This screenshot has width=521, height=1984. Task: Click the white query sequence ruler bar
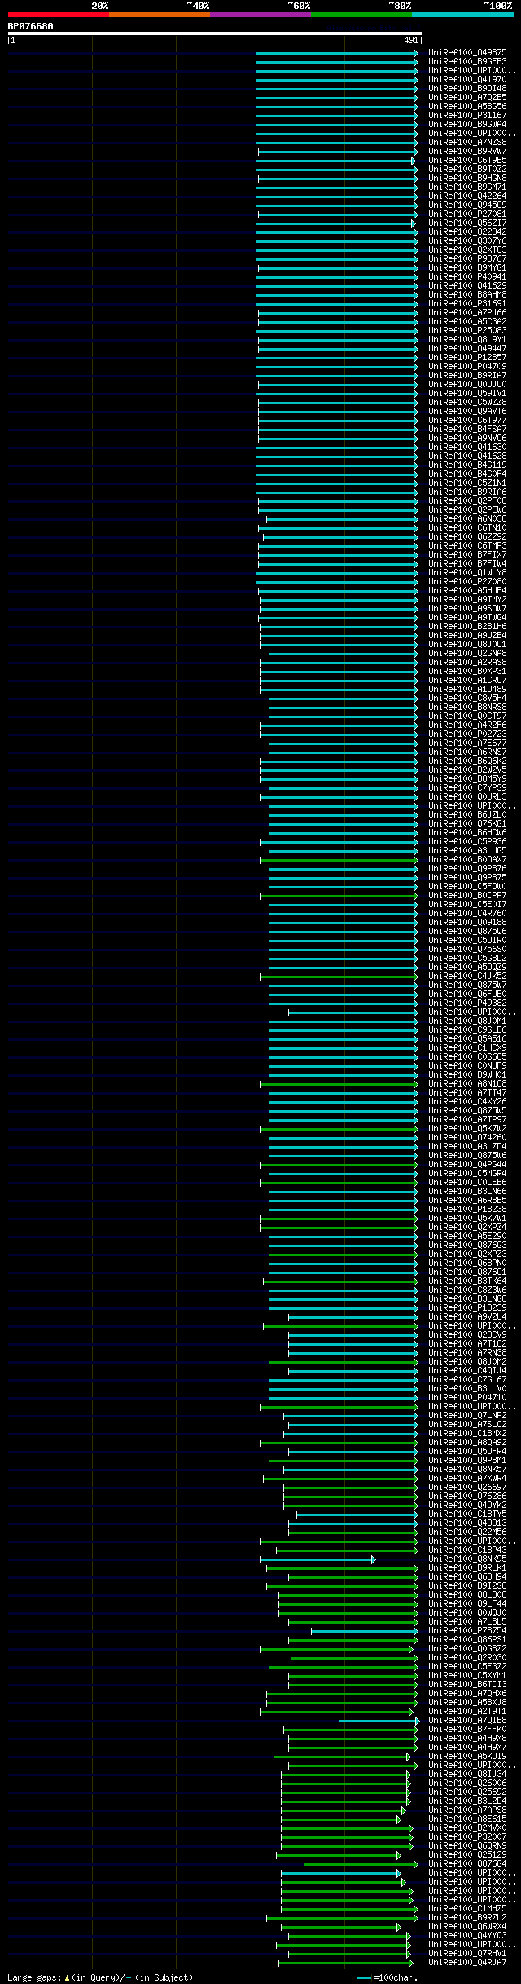[214, 33]
